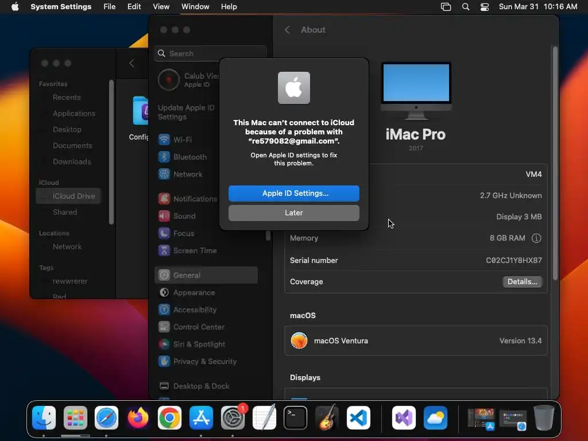
Task: Open the Apple menu
Action: [x=15, y=7]
